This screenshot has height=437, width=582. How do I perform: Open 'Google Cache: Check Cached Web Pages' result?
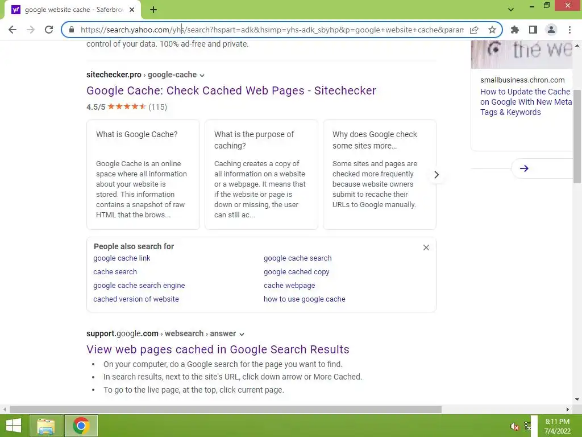tap(231, 90)
